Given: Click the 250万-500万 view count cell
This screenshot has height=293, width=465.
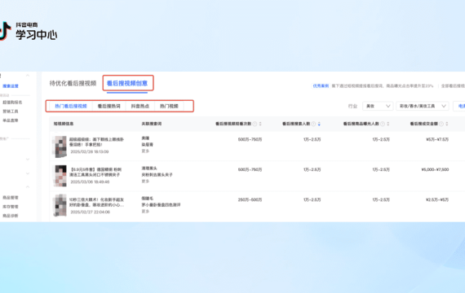Looking at the screenshot, I should pos(250,199).
